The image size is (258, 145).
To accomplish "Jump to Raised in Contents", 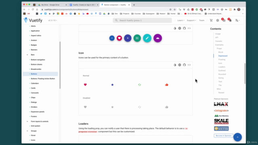I will pyautogui.click(x=221, y=93).
